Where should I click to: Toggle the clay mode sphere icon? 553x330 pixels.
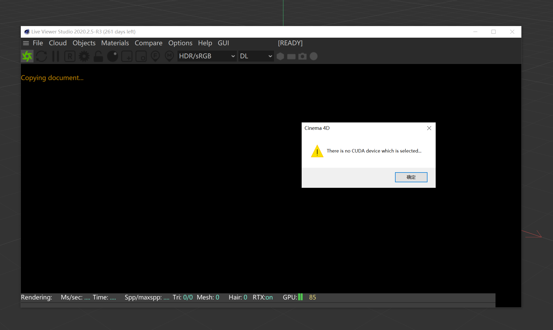113,56
